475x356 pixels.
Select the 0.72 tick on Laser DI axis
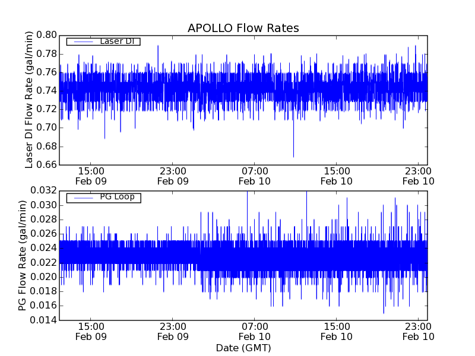(47, 109)
